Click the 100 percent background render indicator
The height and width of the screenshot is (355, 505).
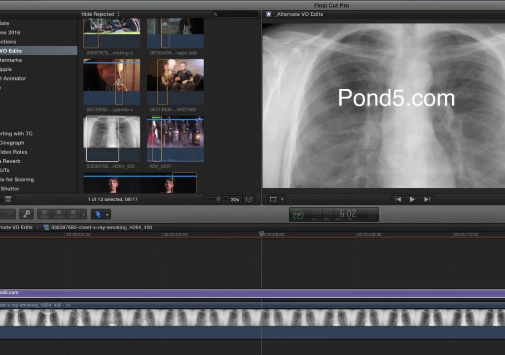click(x=298, y=214)
